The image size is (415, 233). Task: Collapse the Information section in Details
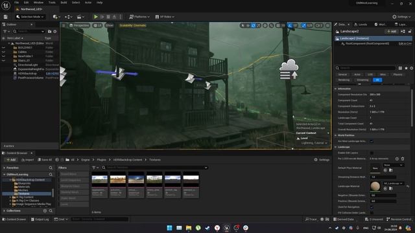click(336, 89)
